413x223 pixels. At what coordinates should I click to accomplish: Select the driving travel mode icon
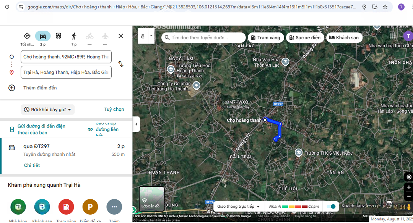pos(43,36)
